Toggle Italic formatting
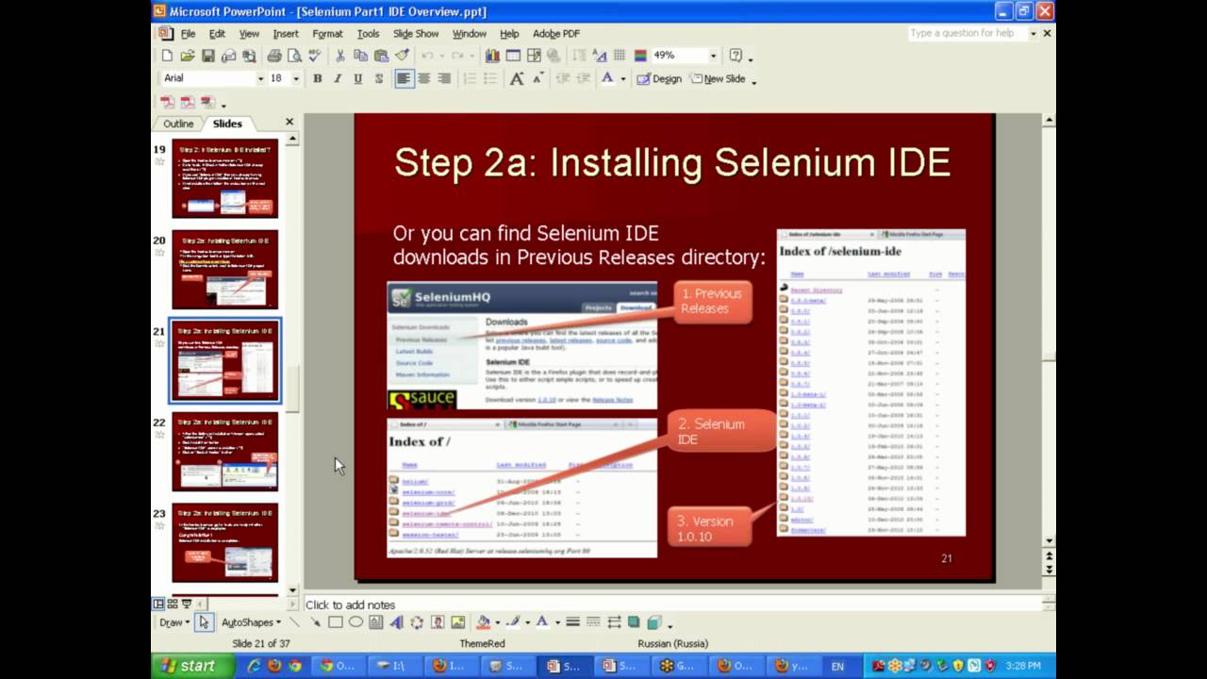This screenshot has width=1207, height=679. click(x=338, y=78)
